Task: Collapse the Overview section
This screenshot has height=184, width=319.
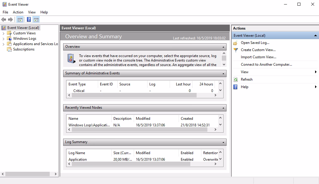Action: (x=223, y=47)
